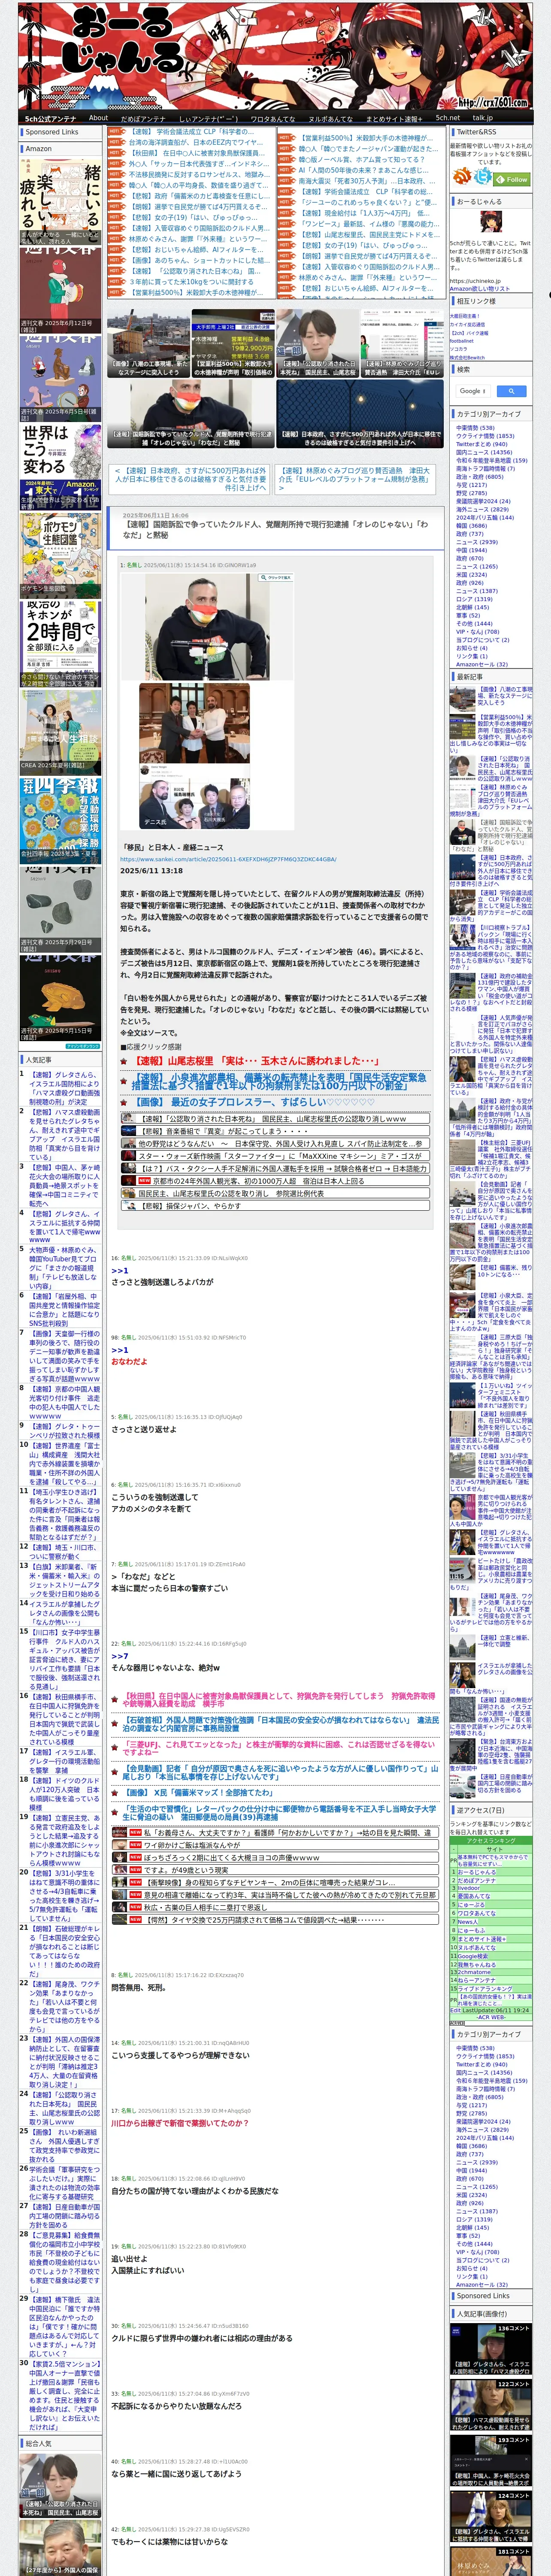The width and height of the screenshot is (551, 2576).
Task: Open the だめぽアンテナ navigation tab
Action: click(143, 118)
